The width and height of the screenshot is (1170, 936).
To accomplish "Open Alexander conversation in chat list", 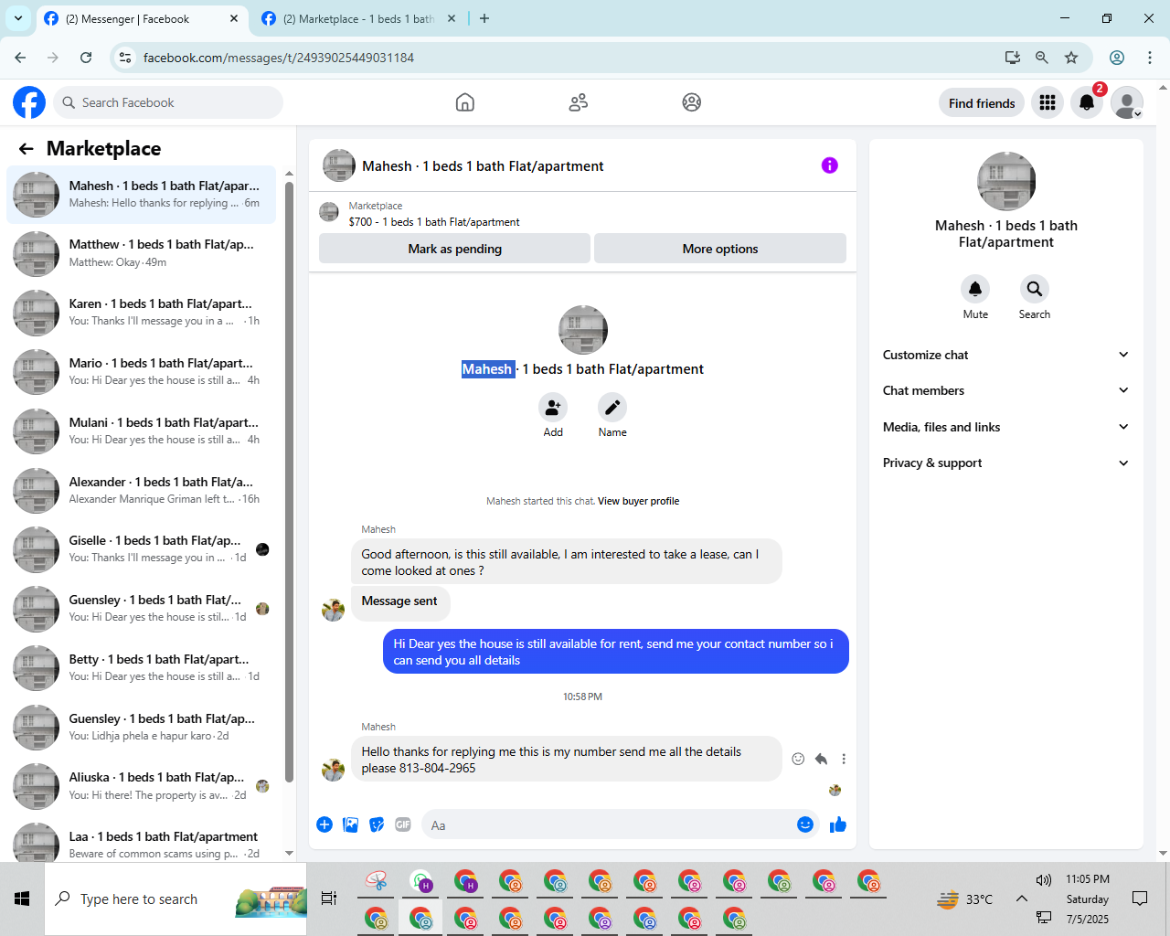I will tap(142, 491).
